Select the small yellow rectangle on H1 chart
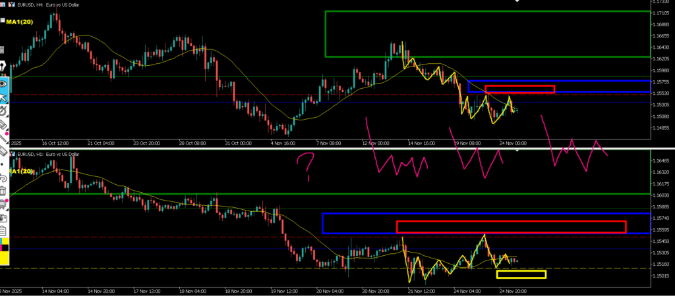The height and width of the screenshot is (296, 675). (x=521, y=270)
